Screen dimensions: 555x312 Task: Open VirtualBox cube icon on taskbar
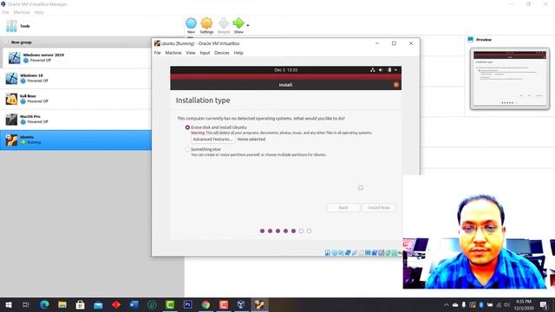pyautogui.click(x=241, y=304)
